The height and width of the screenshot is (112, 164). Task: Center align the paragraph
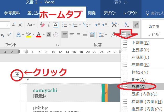tap(71, 35)
